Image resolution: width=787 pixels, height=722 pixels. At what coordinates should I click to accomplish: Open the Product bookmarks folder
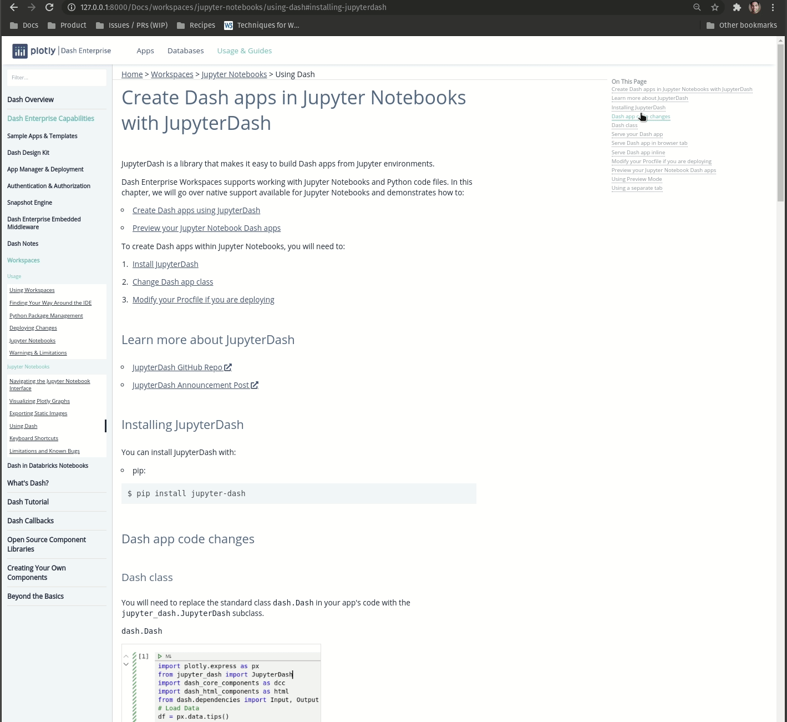[67, 25]
